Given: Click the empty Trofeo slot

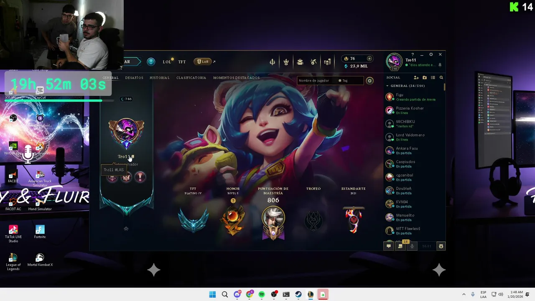Looking at the screenshot, I should [x=313, y=221].
